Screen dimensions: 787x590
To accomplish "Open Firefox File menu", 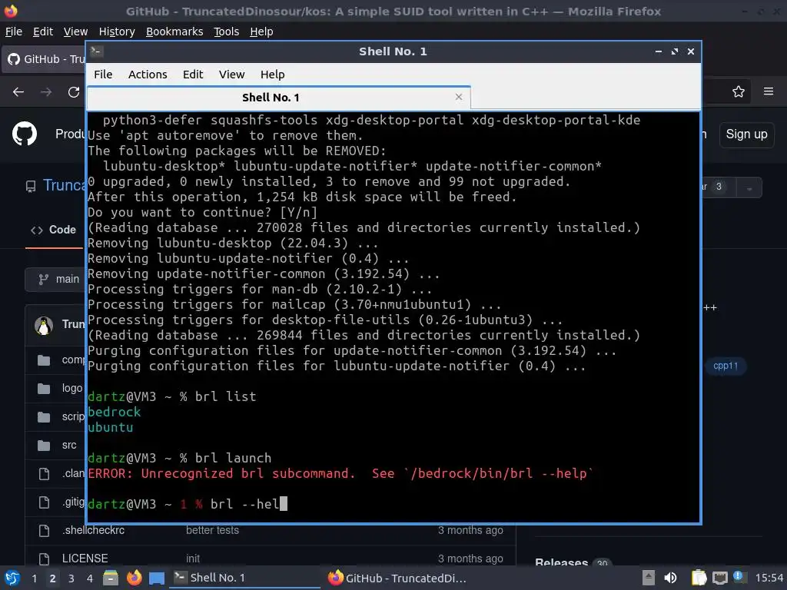I will pyautogui.click(x=14, y=31).
